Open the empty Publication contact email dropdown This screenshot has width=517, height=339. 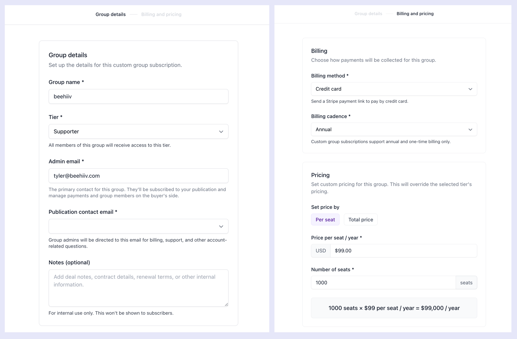pos(138,226)
